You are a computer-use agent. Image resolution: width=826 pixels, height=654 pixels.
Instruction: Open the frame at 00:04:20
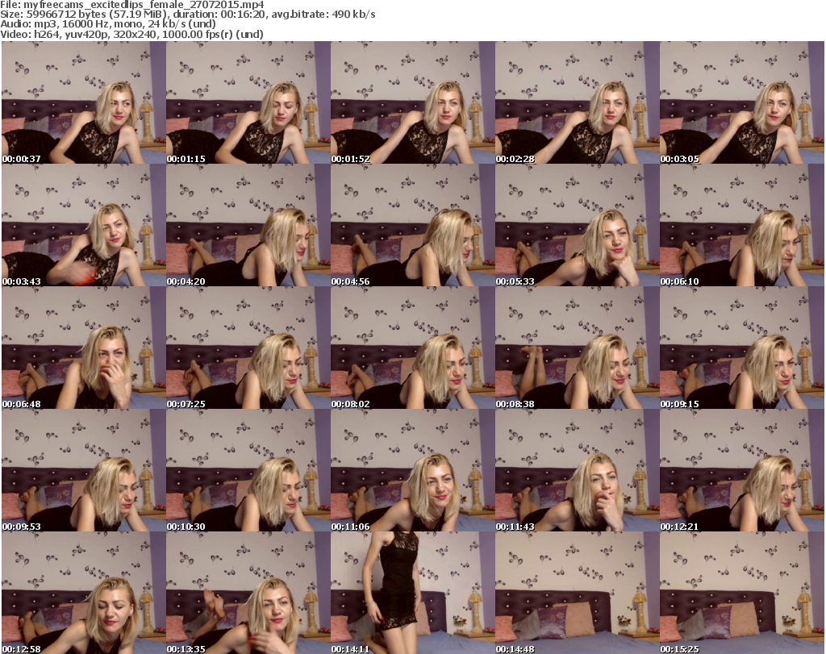[248, 225]
